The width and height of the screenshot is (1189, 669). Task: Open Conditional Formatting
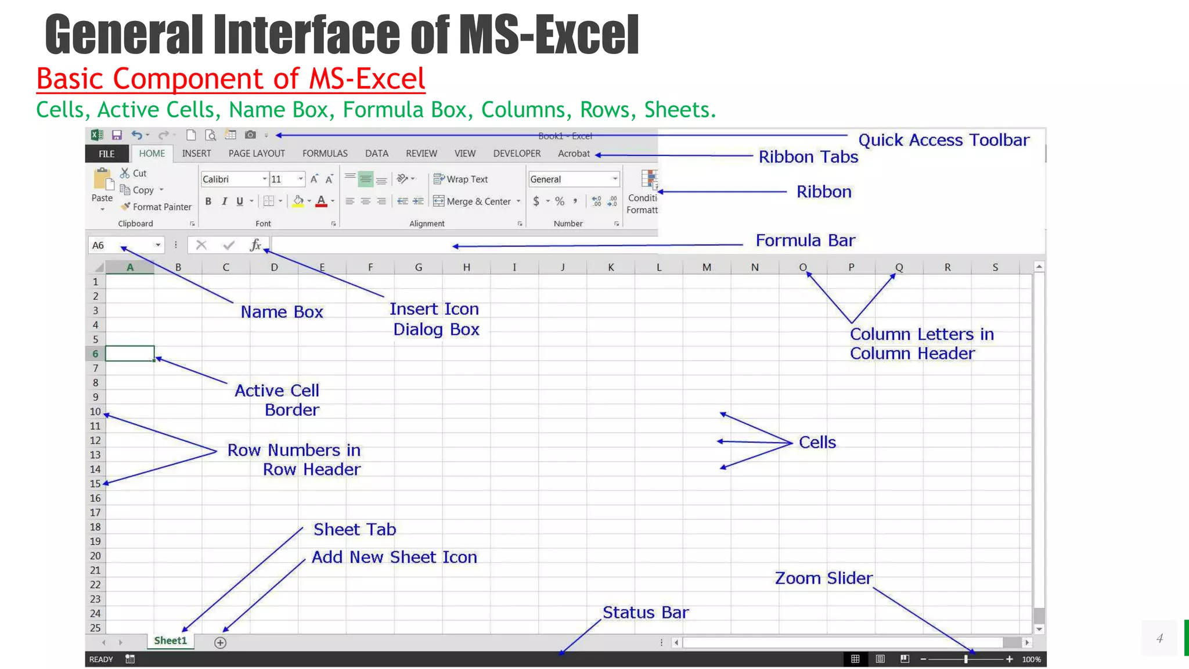(x=643, y=192)
